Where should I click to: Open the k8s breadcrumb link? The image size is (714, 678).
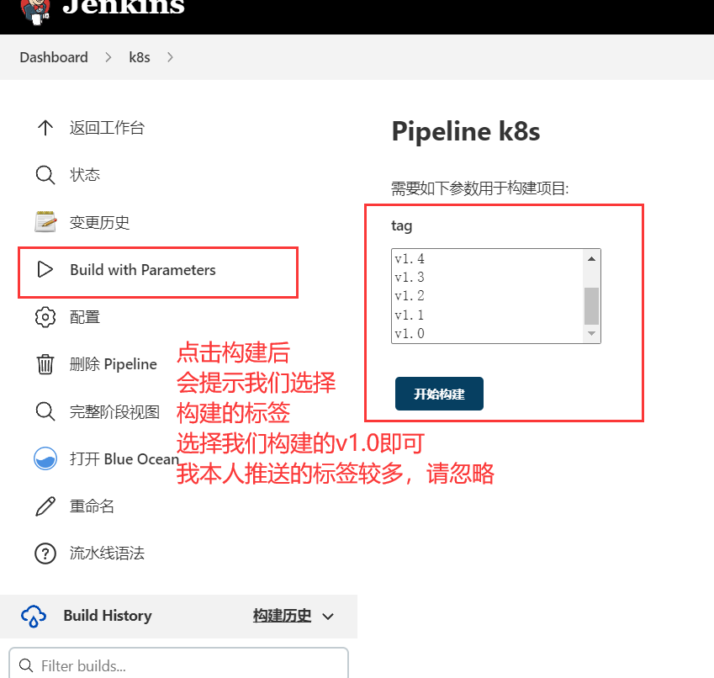coord(140,57)
